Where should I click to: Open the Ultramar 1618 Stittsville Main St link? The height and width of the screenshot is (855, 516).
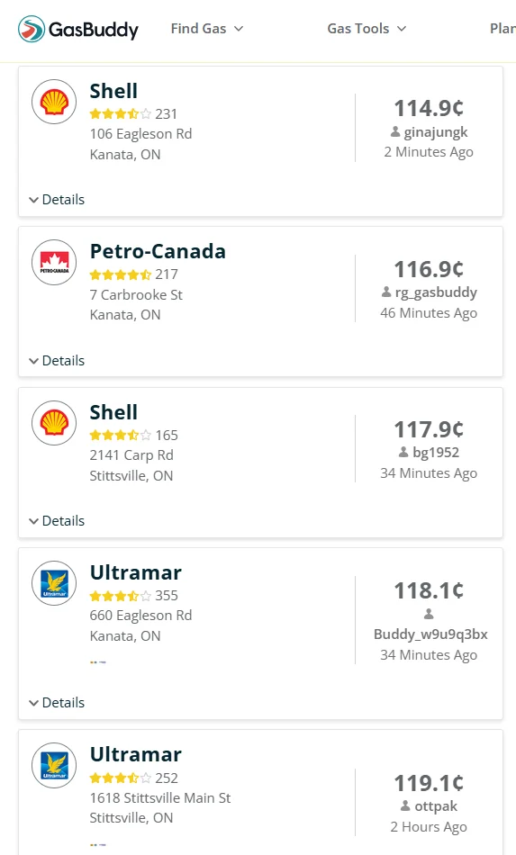tap(136, 755)
